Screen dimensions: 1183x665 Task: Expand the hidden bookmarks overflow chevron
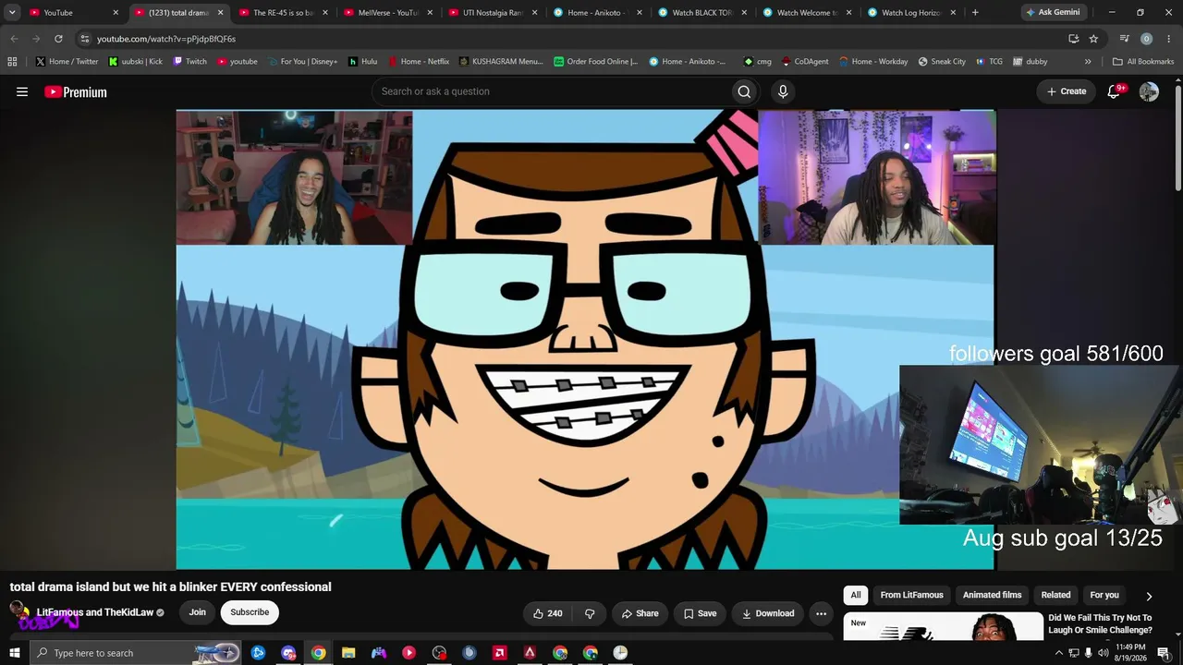[1088, 62]
